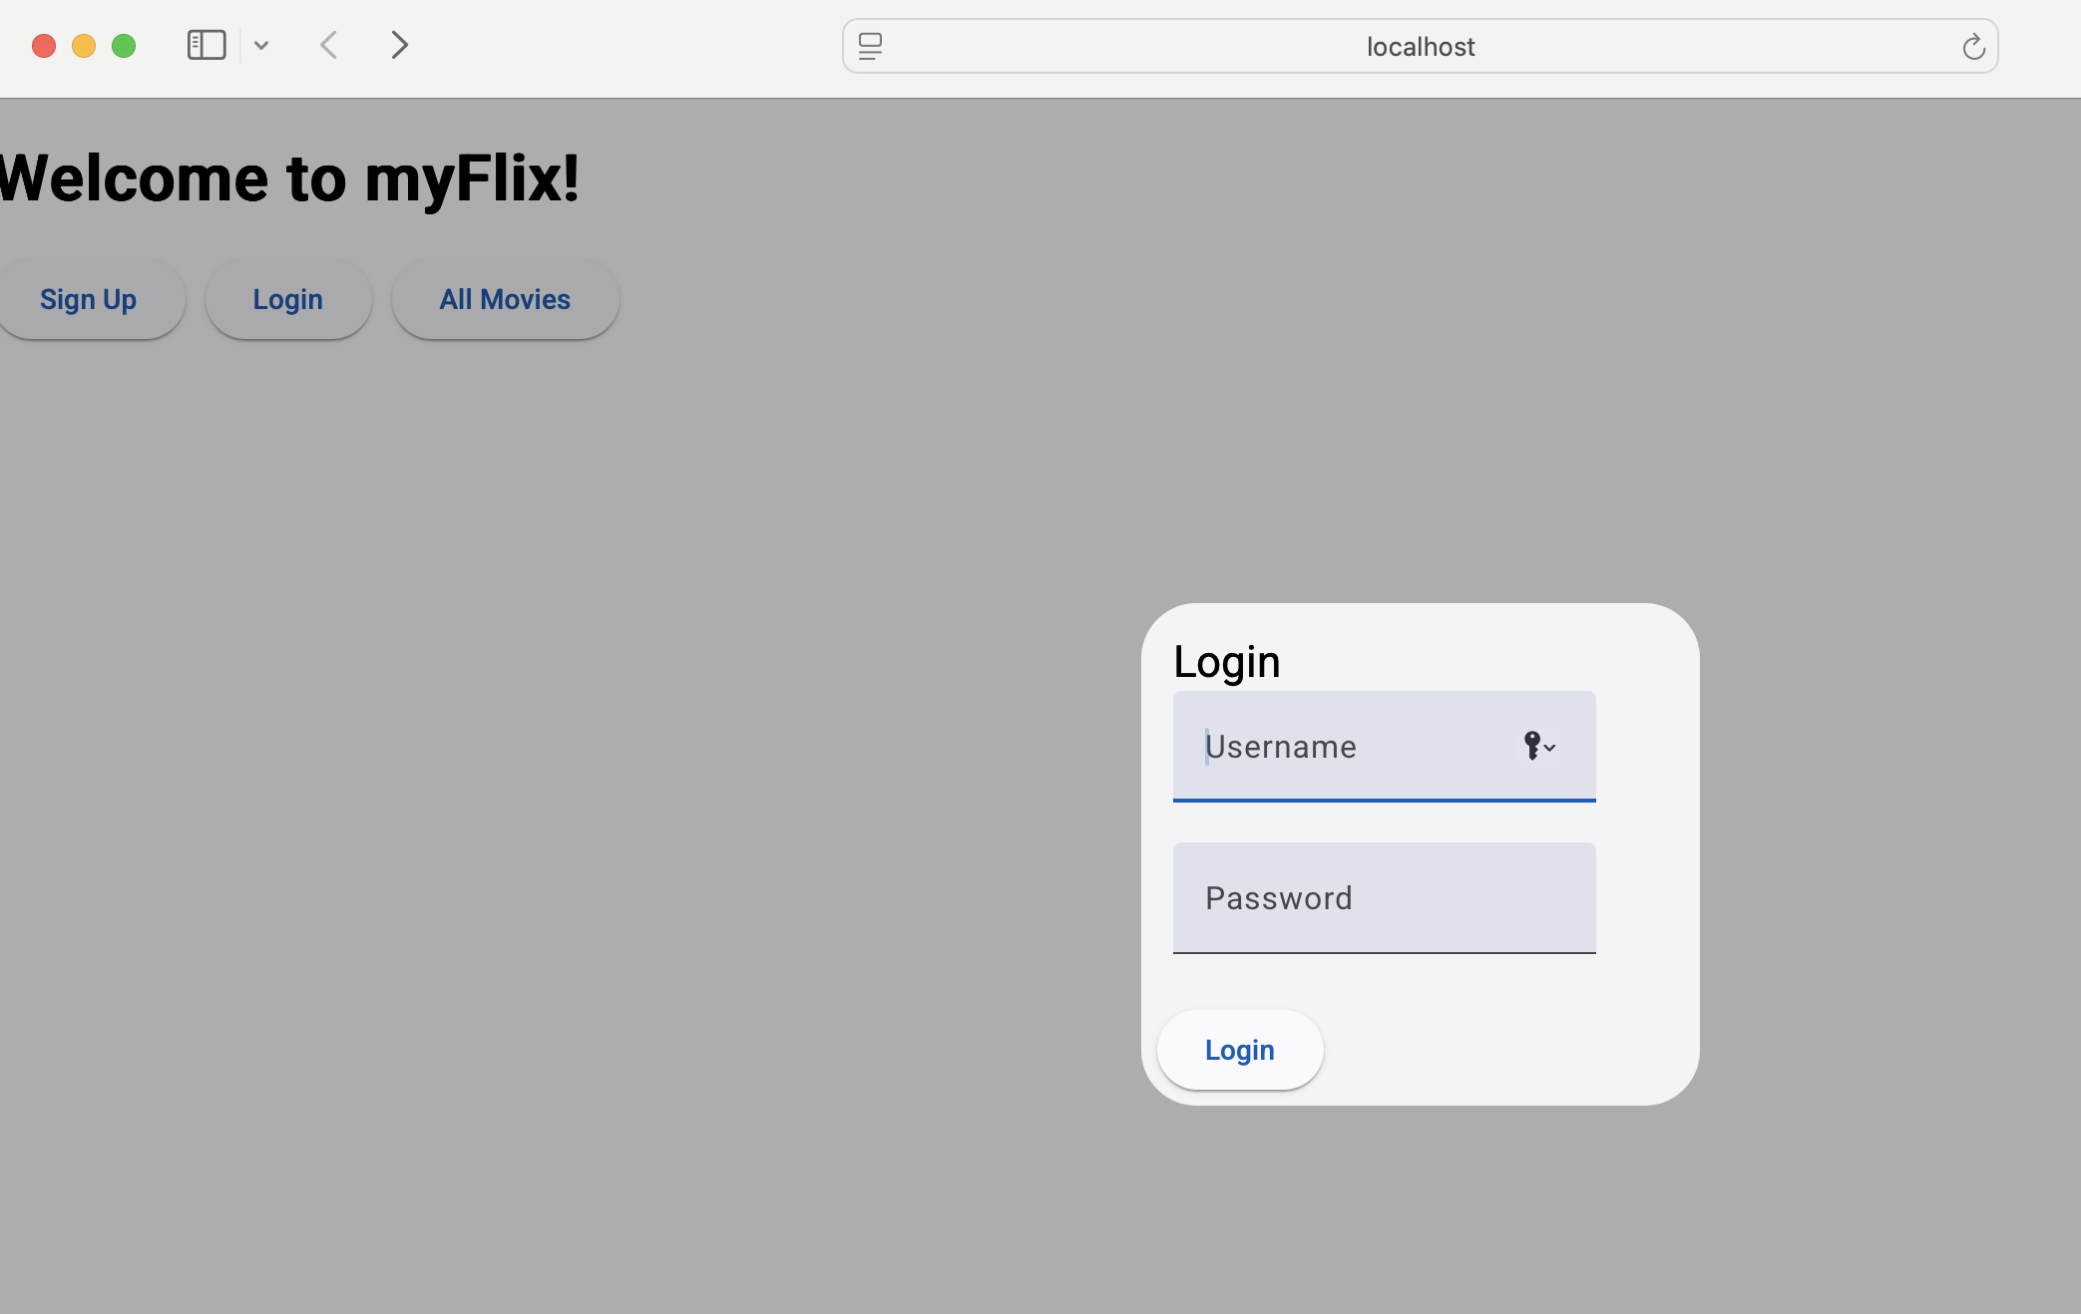Dismiss dialog by clicking gray backdrop
2081x1314 pixels.
click(x=599, y=798)
